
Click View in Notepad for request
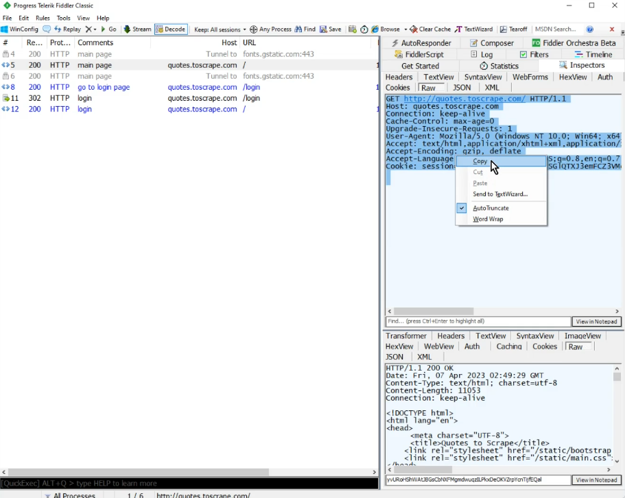596,322
